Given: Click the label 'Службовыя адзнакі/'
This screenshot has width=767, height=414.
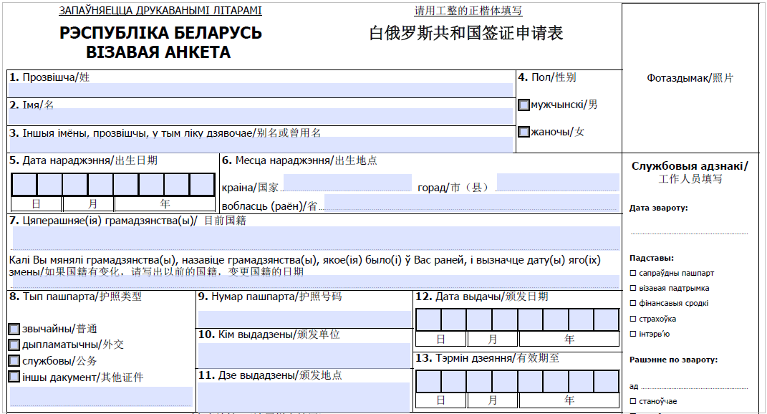Looking at the screenshot, I should (x=690, y=166).
